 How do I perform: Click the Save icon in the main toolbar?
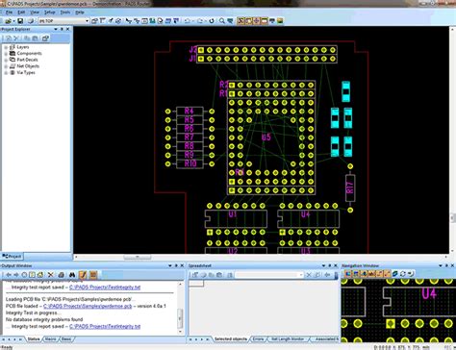pyautogui.click(x=20, y=21)
